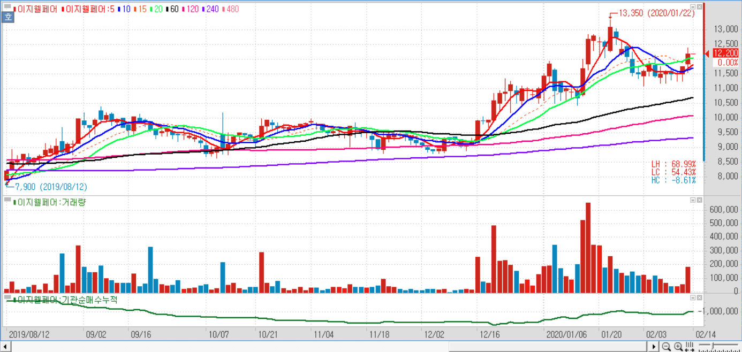
Task: Click the left arrow of horizontal scrollbar
Action: tap(5, 347)
